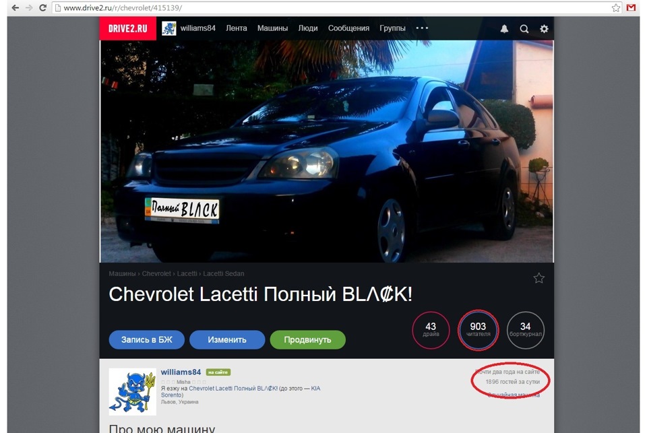Open the Машины menu item
The height and width of the screenshot is (433, 647).
click(272, 28)
